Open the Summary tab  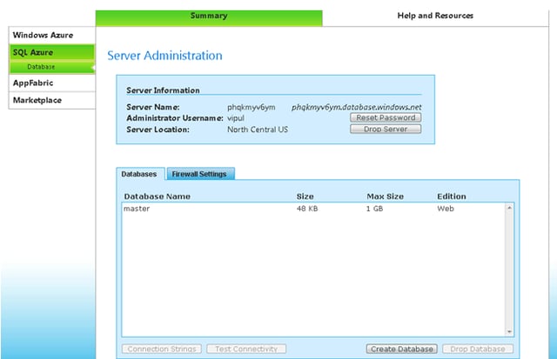pyautogui.click(x=209, y=17)
